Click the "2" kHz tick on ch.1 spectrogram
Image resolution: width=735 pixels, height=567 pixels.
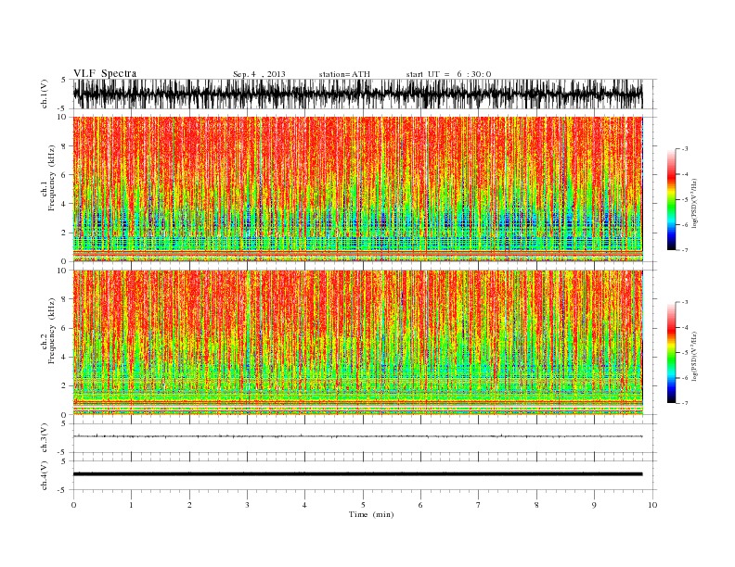point(64,233)
